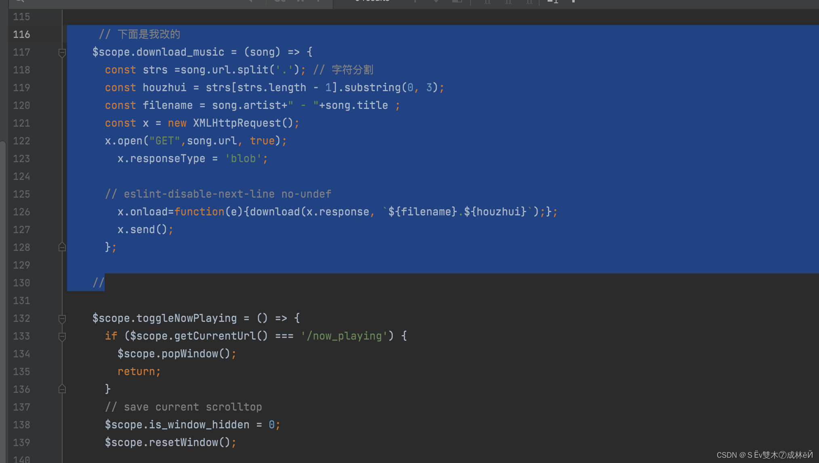Screen dimensions: 819x463
Task: Click the function keyword on line 126
Action: click(x=199, y=212)
